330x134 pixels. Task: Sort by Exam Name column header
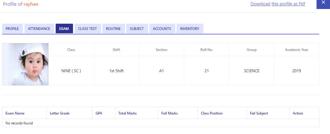point(15,113)
